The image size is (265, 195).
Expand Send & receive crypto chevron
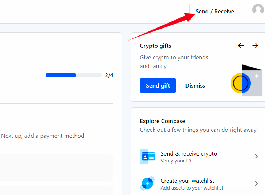click(256, 156)
